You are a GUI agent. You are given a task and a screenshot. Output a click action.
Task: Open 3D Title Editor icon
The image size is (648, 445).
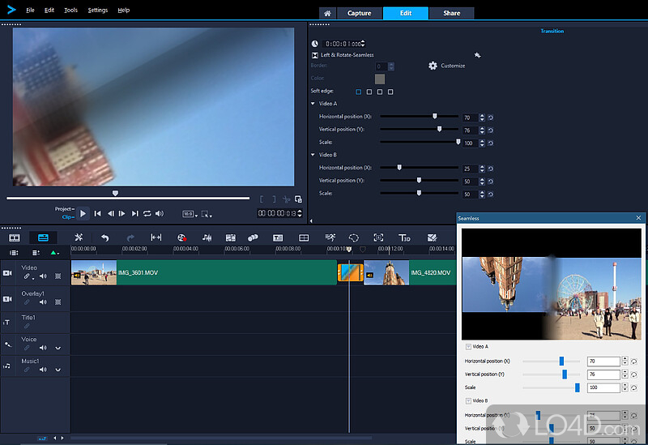point(404,237)
